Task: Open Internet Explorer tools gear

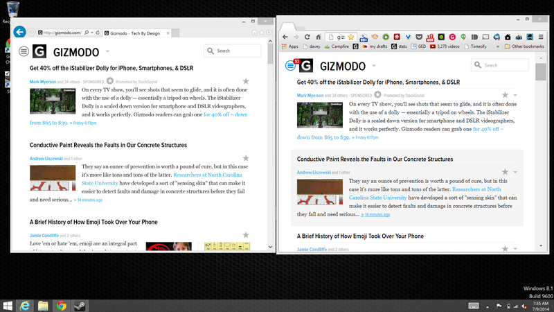Action: (269, 33)
